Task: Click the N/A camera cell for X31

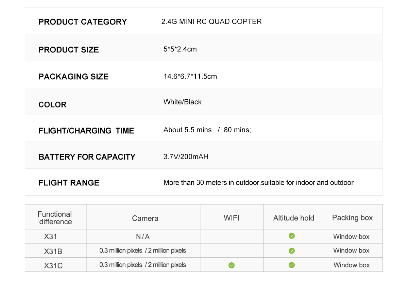Action: [142, 237]
